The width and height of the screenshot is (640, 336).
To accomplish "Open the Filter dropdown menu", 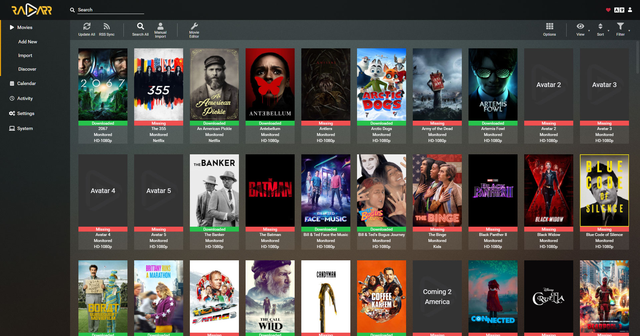I will 620,27.
